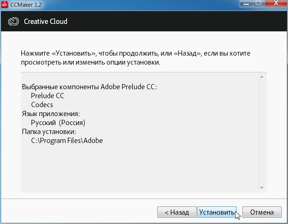This screenshot has width=288, height=224.
Task: Click the CCMaker app icon in title bar
Action: [4, 4]
